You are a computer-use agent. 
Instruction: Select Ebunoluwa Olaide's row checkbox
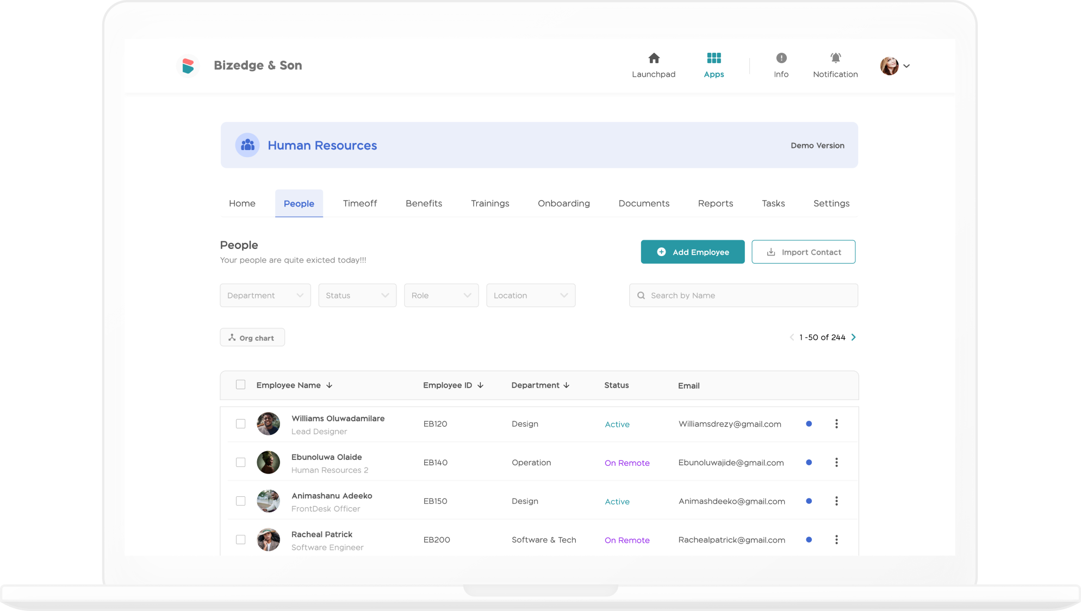click(x=240, y=462)
